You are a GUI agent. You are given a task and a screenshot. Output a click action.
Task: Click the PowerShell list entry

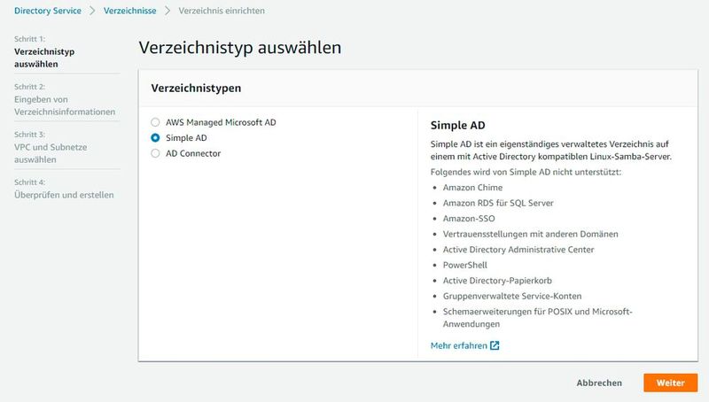coord(464,265)
